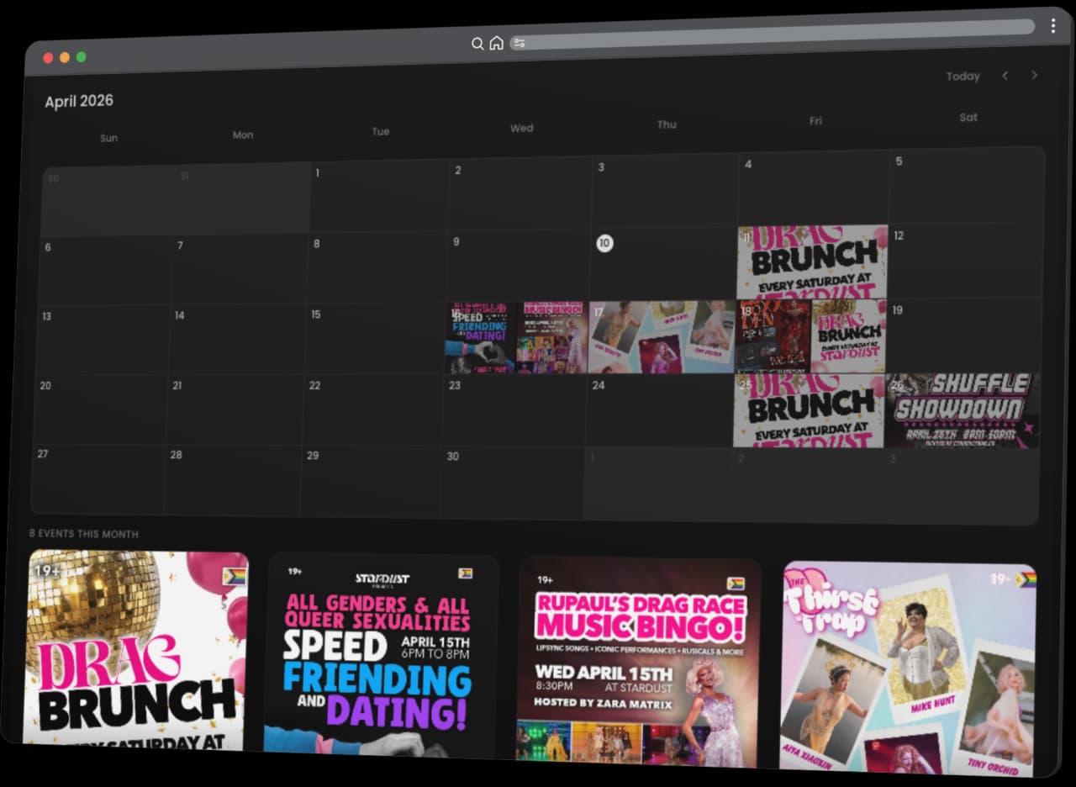This screenshot has height=787, width=1076.
Task: Click the 8 Events This Month label
Action: point(85,533)
